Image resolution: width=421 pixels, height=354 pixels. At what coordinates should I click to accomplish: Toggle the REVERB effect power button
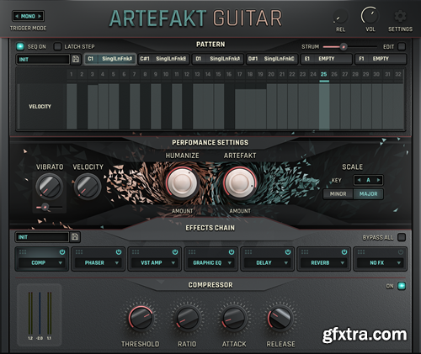pyautogui.click(x=344, y=252)
